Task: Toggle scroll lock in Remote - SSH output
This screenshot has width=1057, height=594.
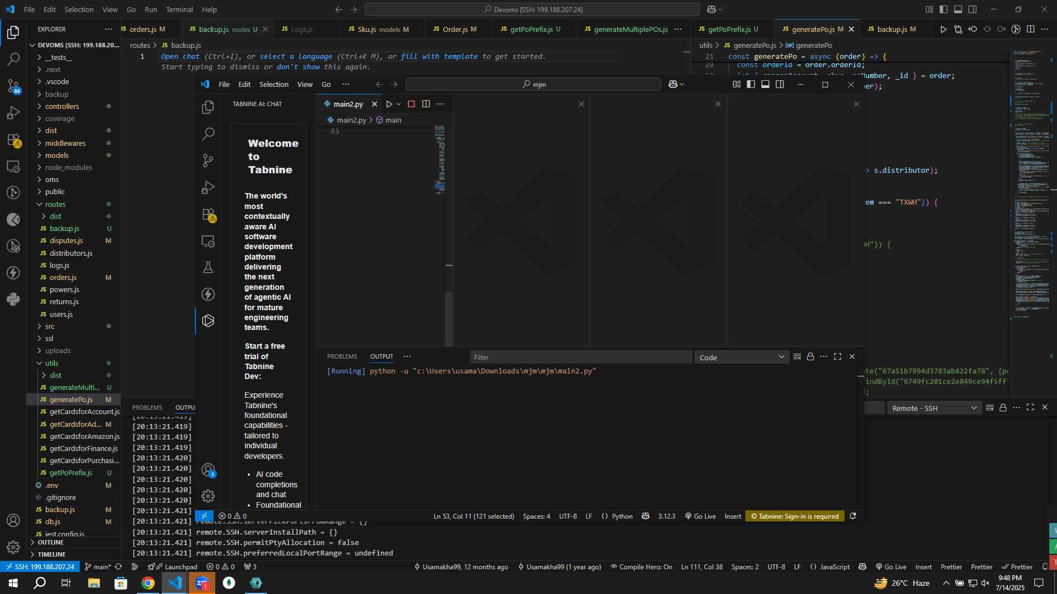Action: click(1003, 408)
